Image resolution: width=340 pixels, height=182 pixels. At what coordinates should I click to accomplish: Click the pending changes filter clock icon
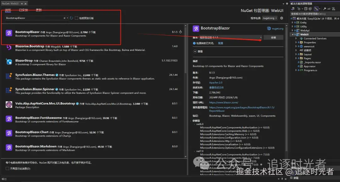coord(299,9)
